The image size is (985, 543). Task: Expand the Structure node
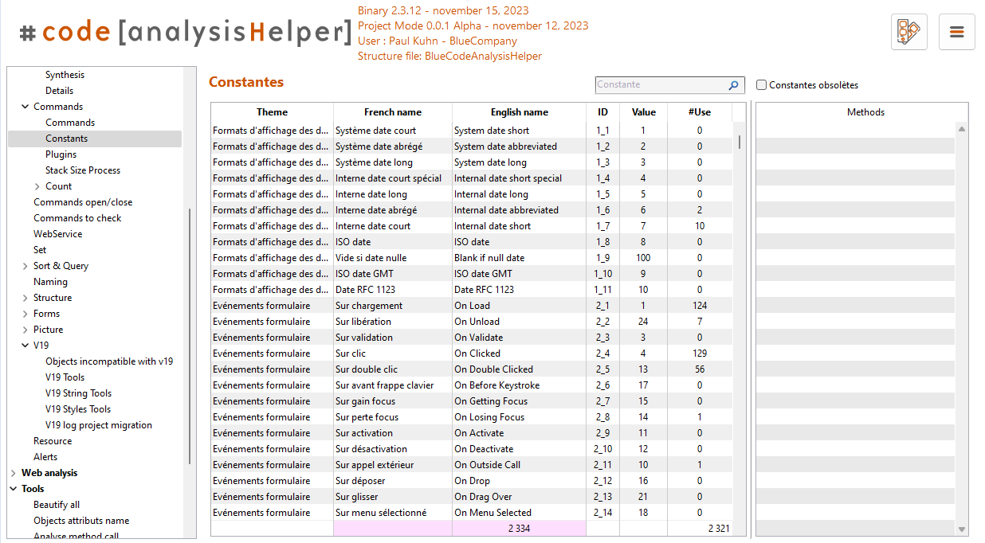[26, 298]
